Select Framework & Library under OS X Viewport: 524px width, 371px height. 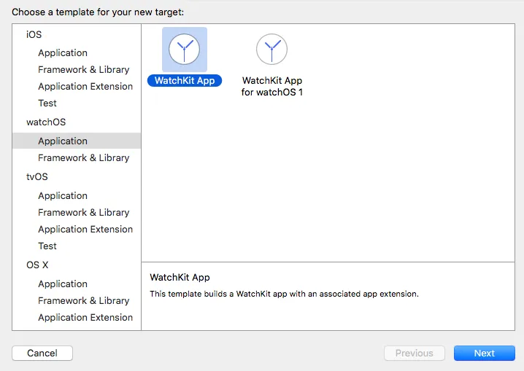coord(83,300)
